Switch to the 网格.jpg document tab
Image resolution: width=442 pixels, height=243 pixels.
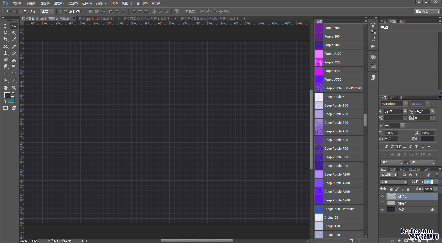tap(97, 19)
